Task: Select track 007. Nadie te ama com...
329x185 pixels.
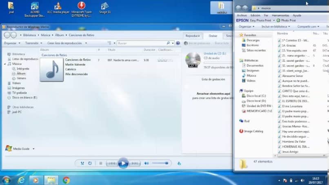Action: (123, 60)
